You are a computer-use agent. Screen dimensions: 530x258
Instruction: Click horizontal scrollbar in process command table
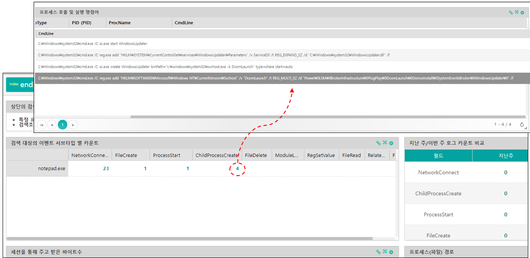328,117
